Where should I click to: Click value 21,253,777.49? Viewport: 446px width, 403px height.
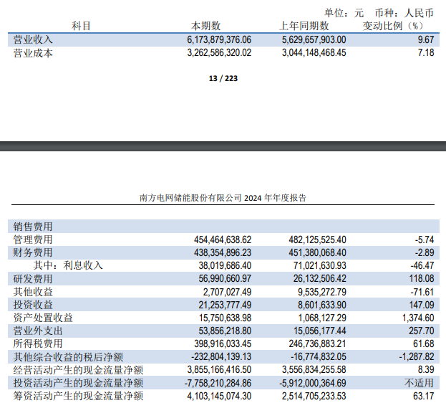tap(225, 305)
